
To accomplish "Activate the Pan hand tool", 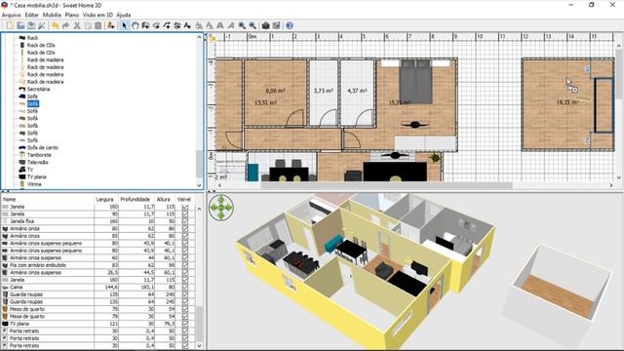I will 135,25.
